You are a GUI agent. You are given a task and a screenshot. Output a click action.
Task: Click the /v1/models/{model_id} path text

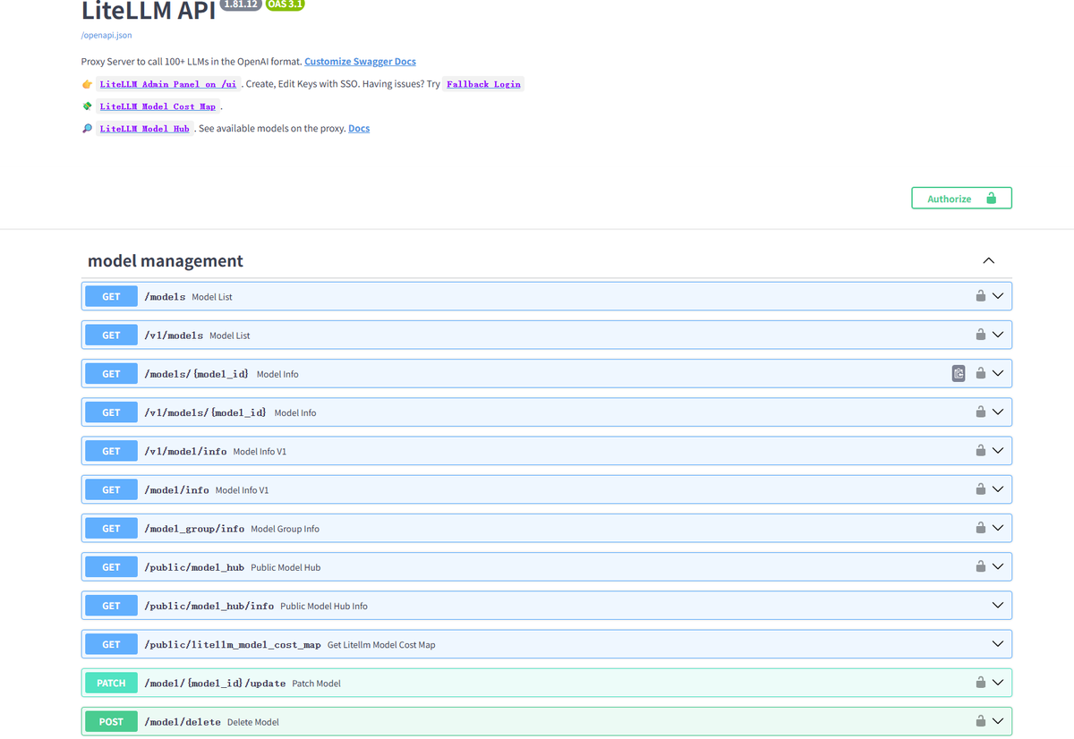tap(206, 412)
